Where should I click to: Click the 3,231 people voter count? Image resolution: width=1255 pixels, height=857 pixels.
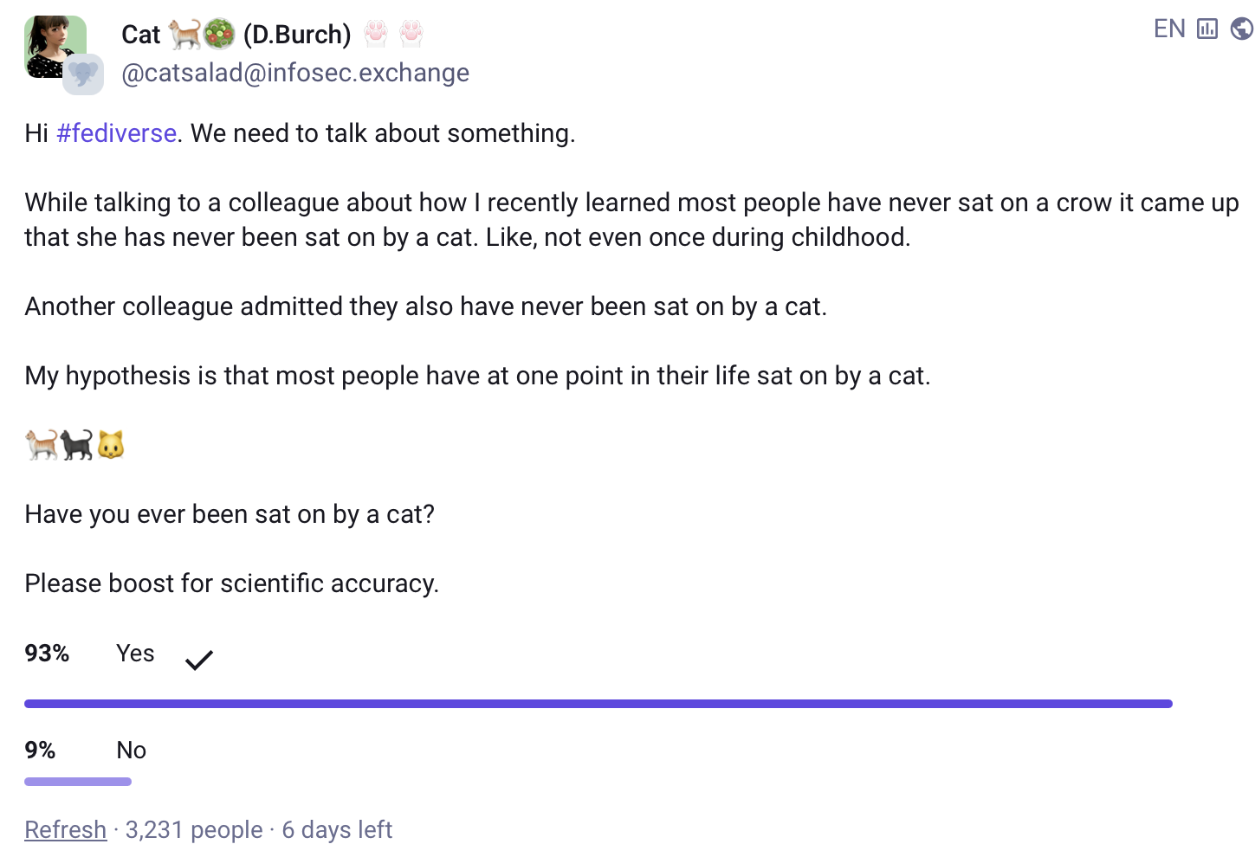pyautogui.click(x=194, y=830)
